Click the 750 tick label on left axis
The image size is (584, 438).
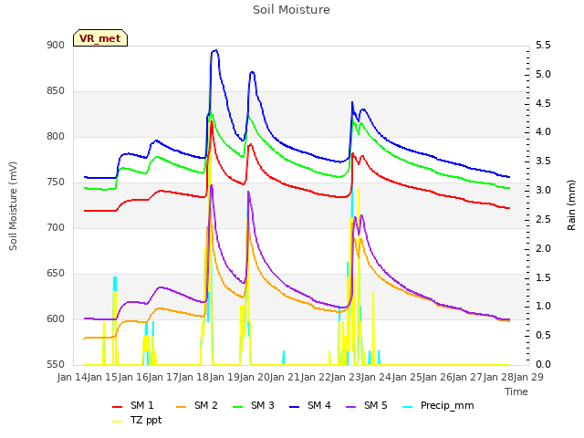(56, 182)
